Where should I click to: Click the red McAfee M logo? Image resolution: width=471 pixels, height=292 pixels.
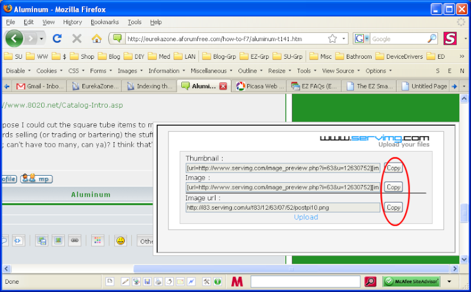tap(237, 281)
